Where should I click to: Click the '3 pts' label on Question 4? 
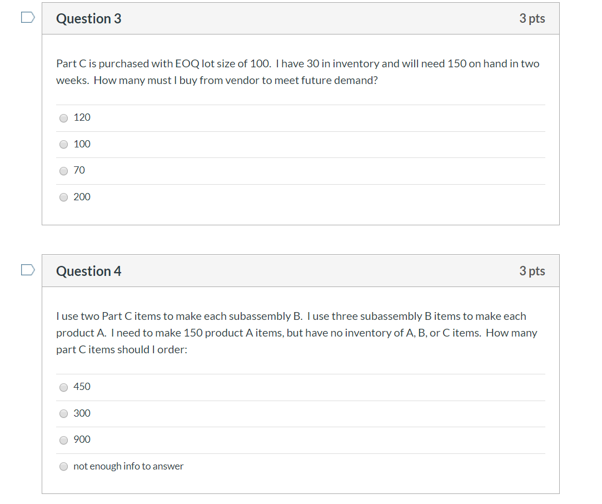[x=532, y=271]
